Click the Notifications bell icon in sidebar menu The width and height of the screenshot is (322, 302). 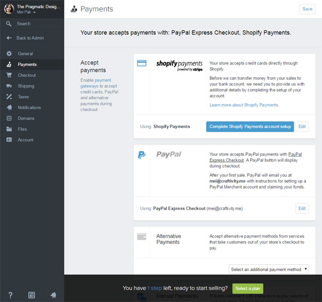(x=9, y=107)
